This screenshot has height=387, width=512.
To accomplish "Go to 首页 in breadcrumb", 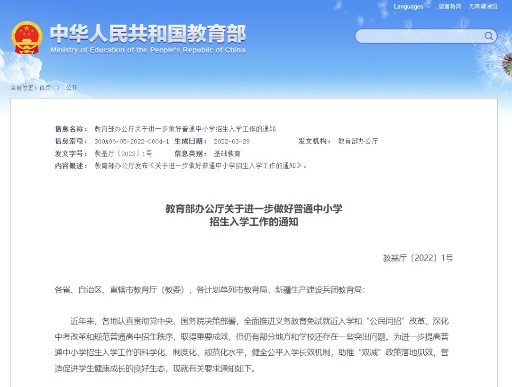I will click(45, 88).
